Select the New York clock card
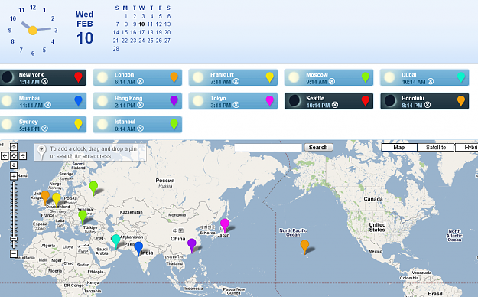The image size is (478, 297). click(x=43, y=77)
